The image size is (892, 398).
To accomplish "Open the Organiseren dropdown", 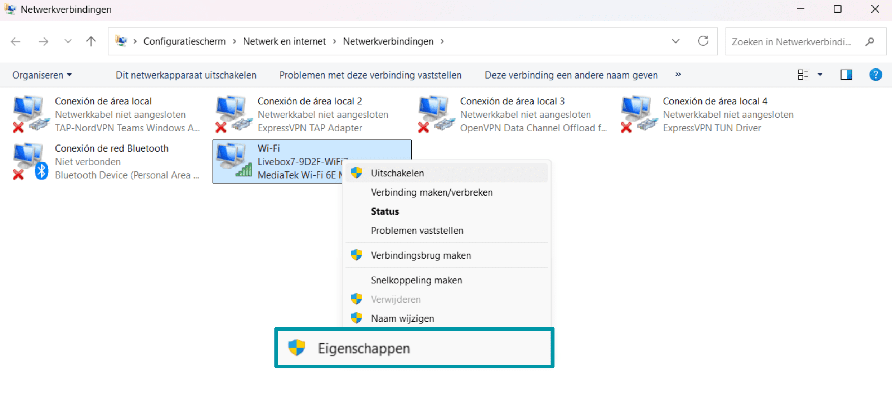I will point(41,75).
